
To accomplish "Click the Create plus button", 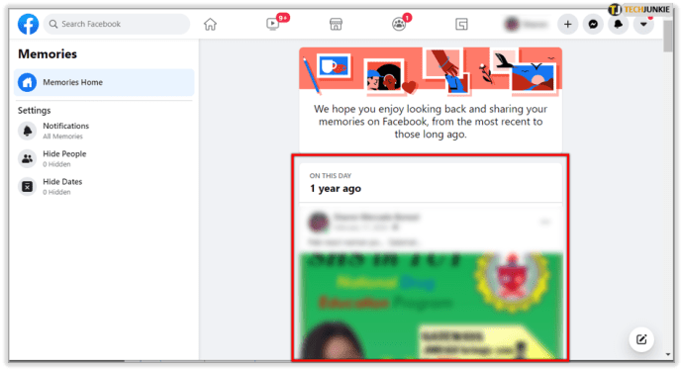I will [x=567, y=24].
